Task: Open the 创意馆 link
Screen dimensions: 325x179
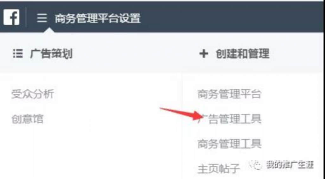Action: 27,119
